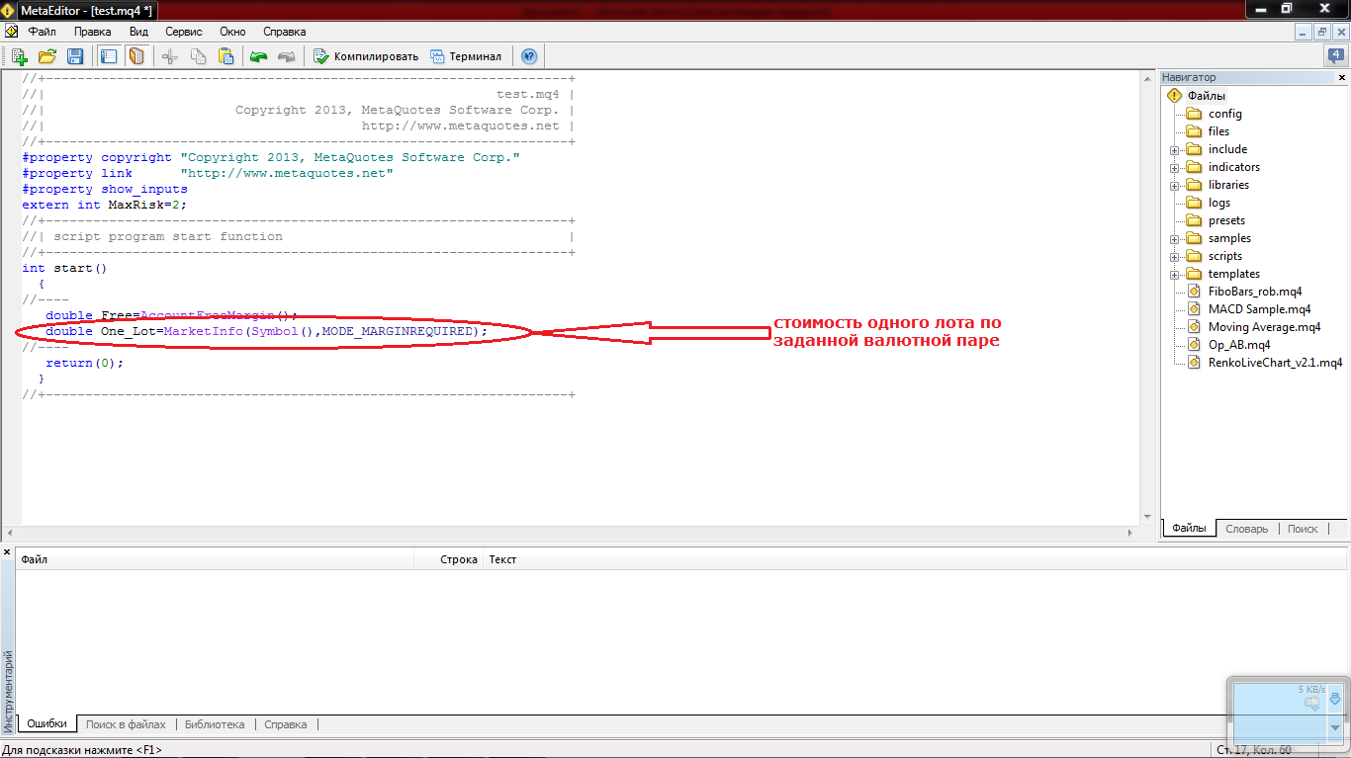Expand the scripts folder tree node
Screen dimensions: 1351x758
coord(1175,257)
